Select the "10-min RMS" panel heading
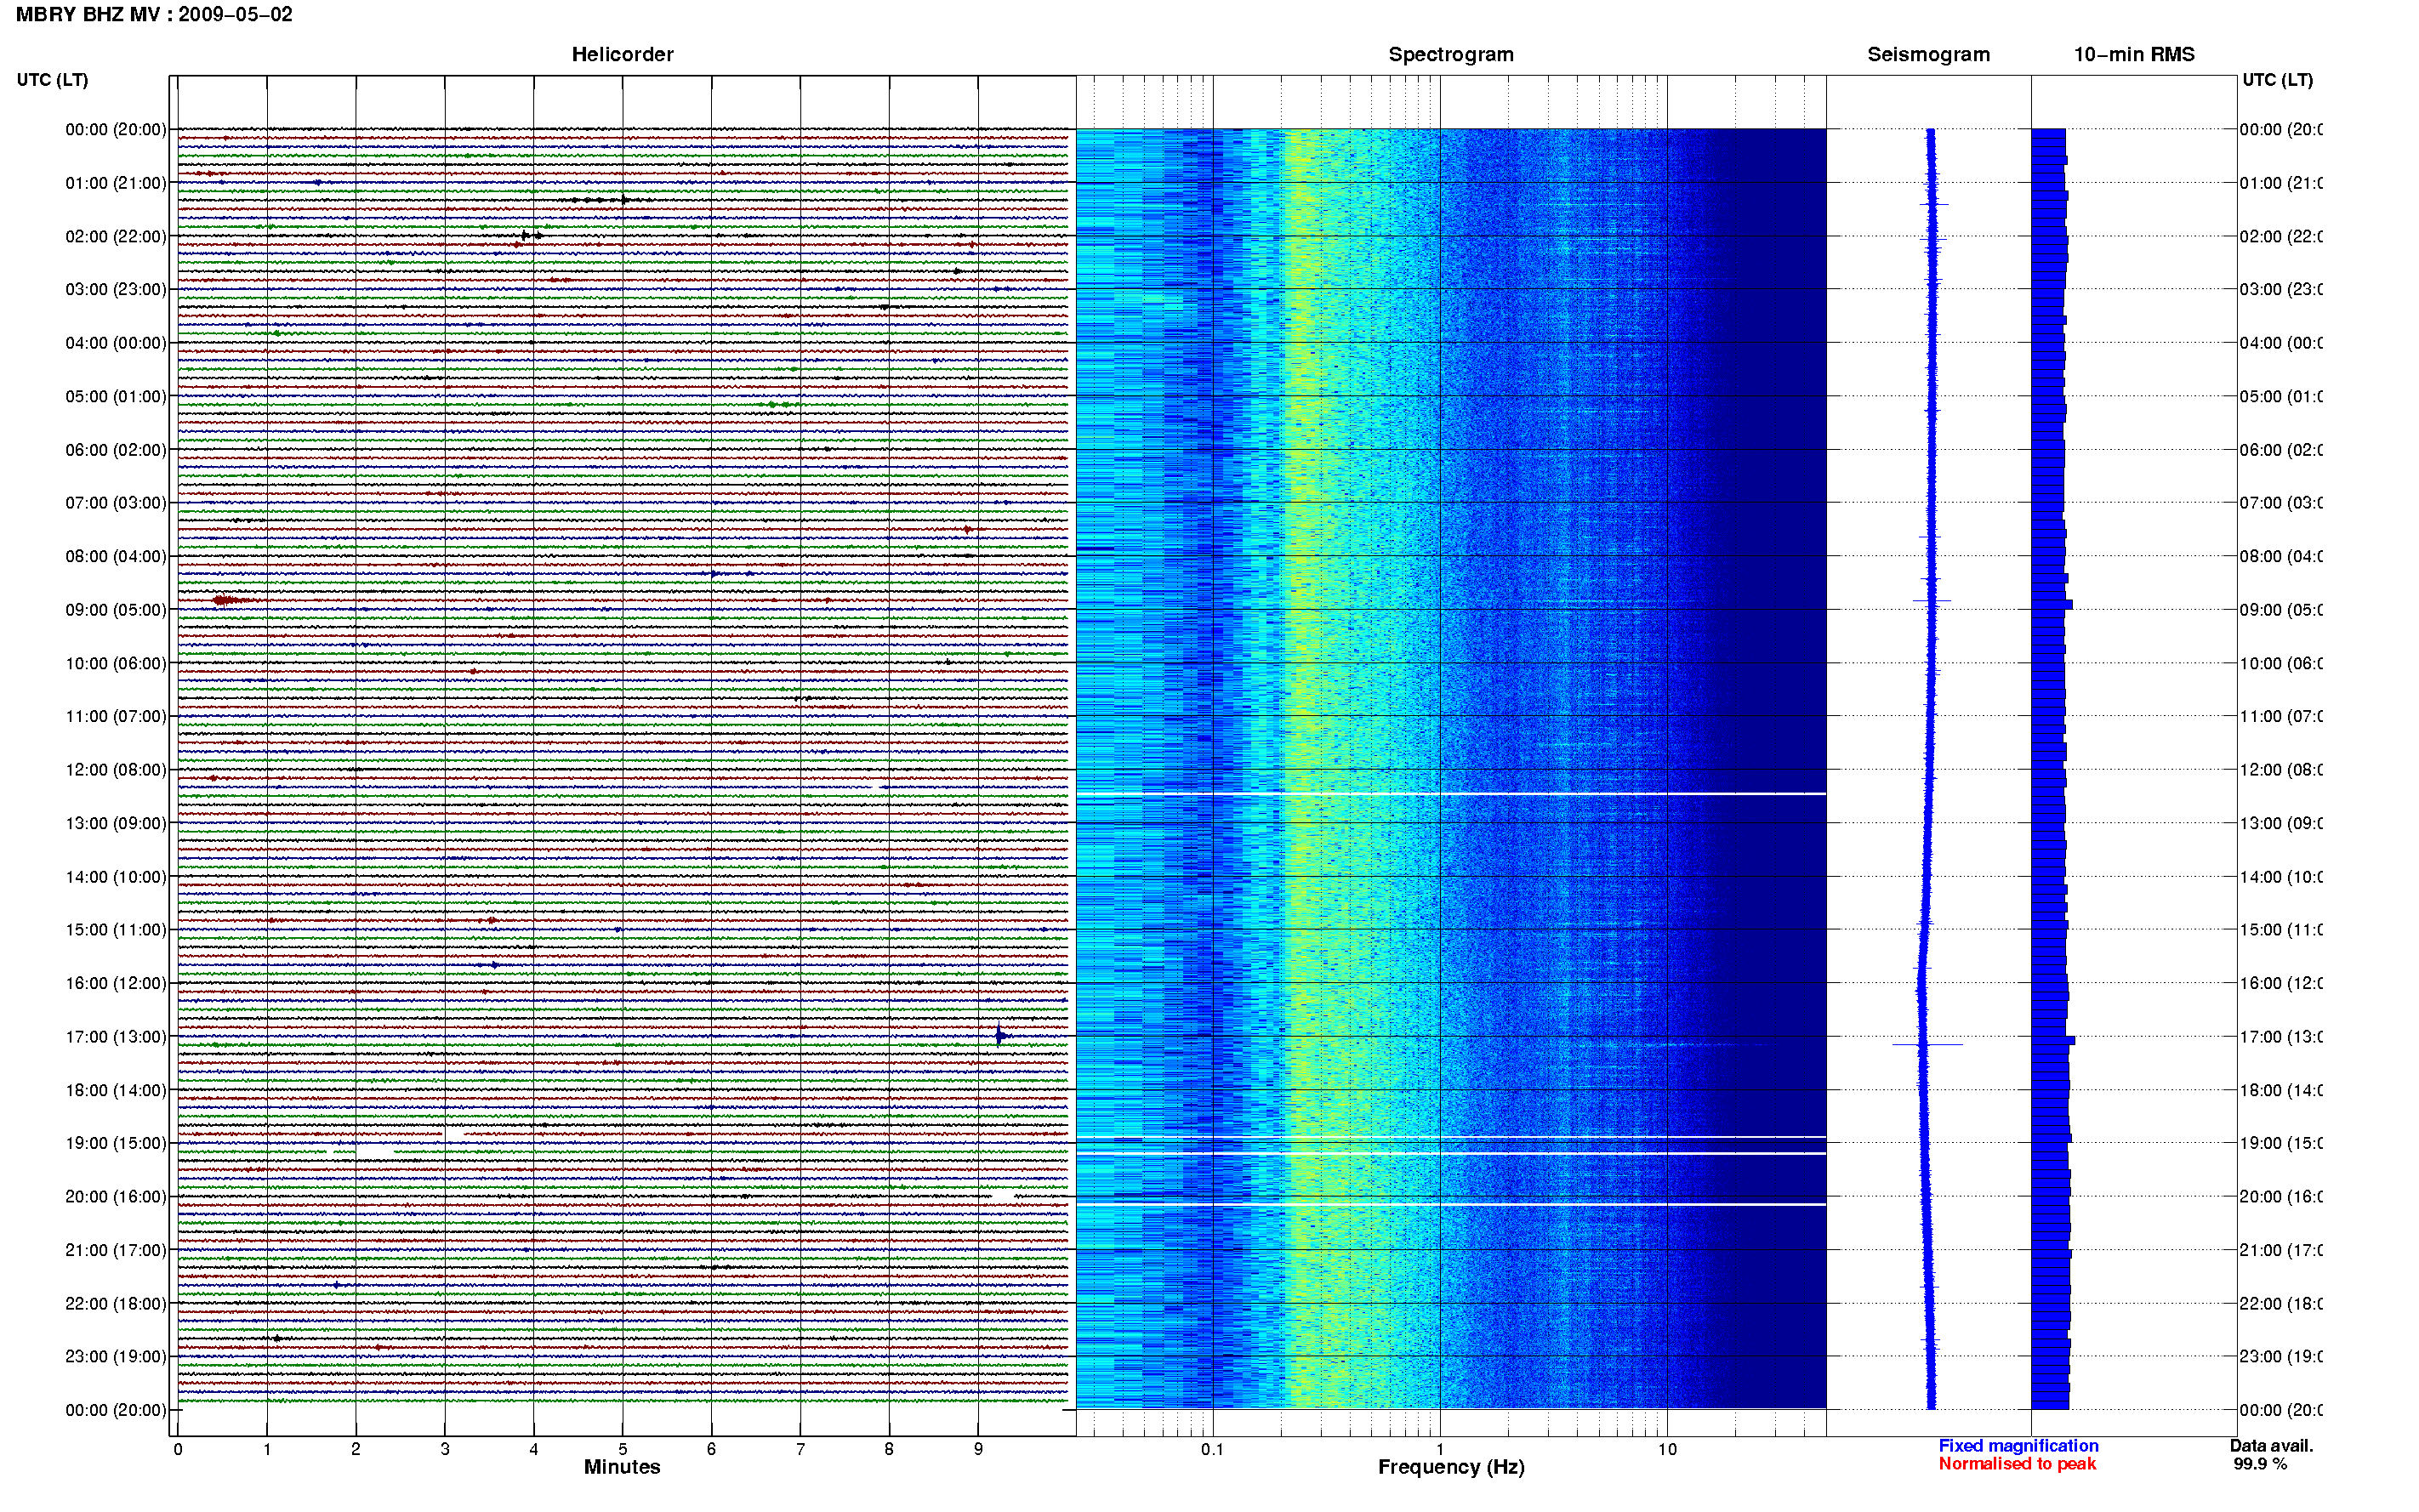2419x1512 pixels. point(2134,55)
